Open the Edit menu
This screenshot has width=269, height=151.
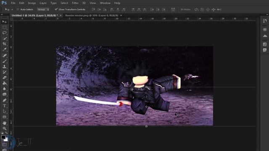(x=21, y=3)
